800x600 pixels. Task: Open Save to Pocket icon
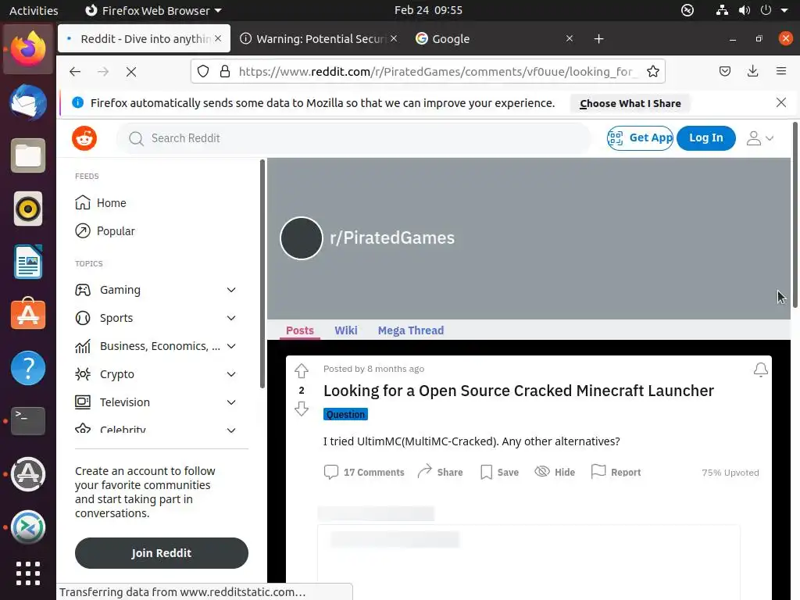(x=724, y=71)
